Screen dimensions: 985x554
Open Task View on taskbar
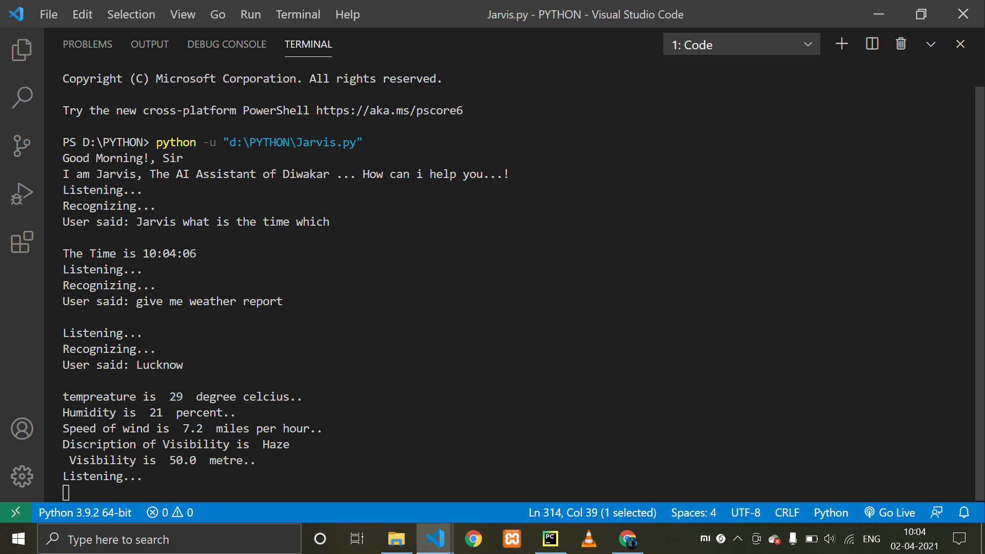tap(357, 539)
